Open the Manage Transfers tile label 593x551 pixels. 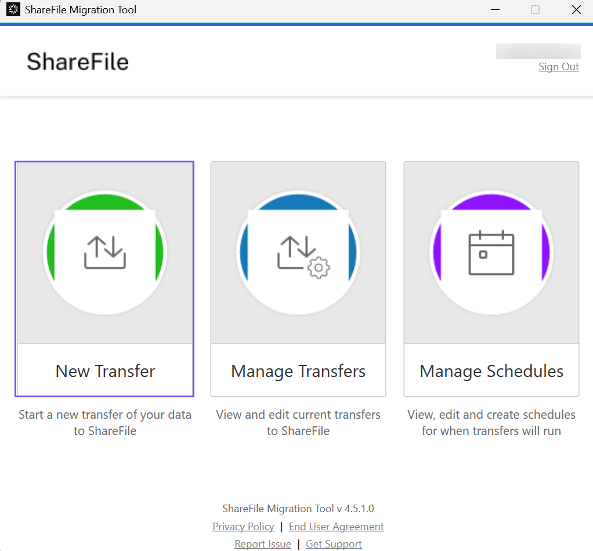pos(298,371)
